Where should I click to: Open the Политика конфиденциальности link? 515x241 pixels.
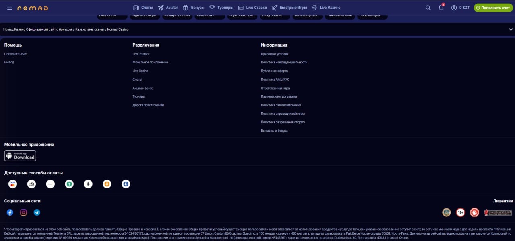(284, 62)
